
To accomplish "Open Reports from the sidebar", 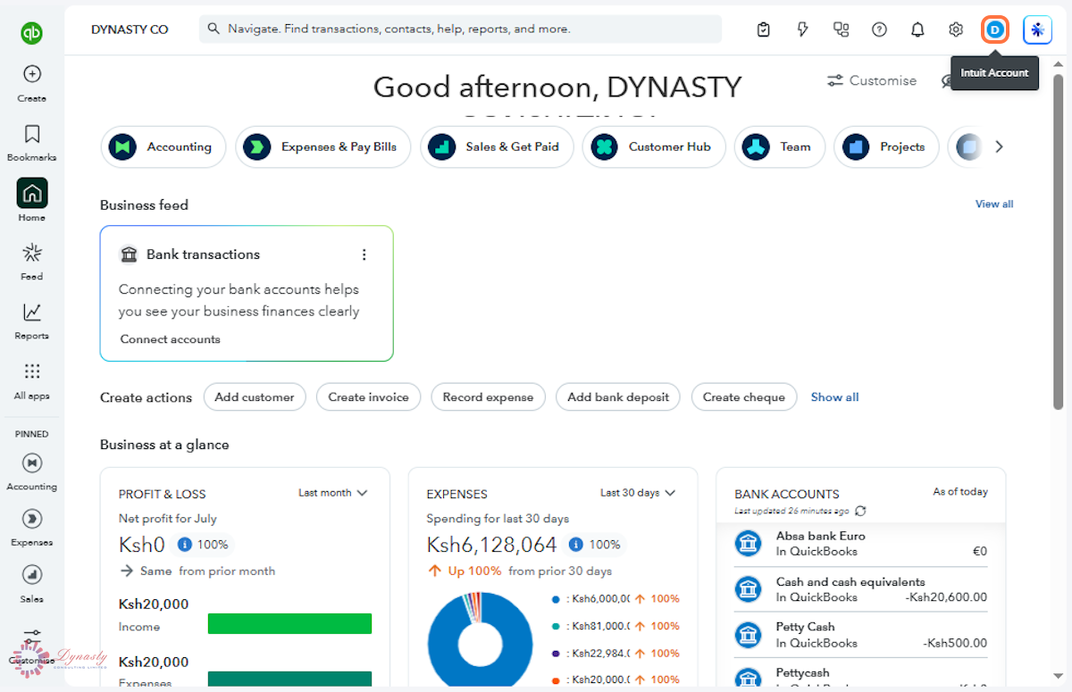I will (x=32, y=312).
